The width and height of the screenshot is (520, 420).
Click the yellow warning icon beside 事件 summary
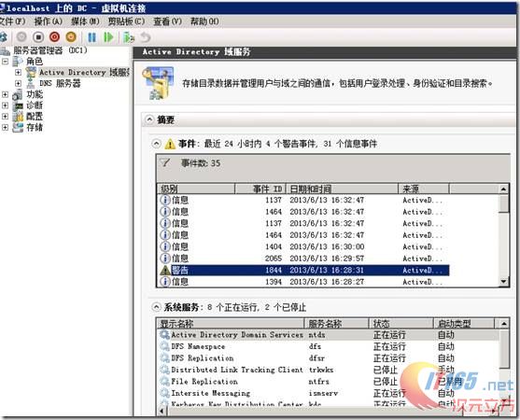170,144
